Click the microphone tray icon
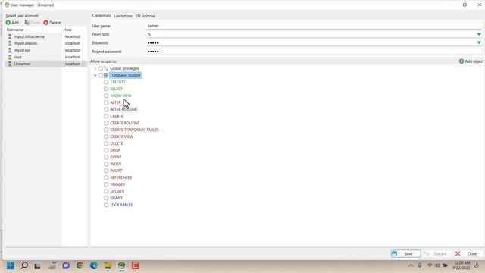 click(x=420, y=265)
